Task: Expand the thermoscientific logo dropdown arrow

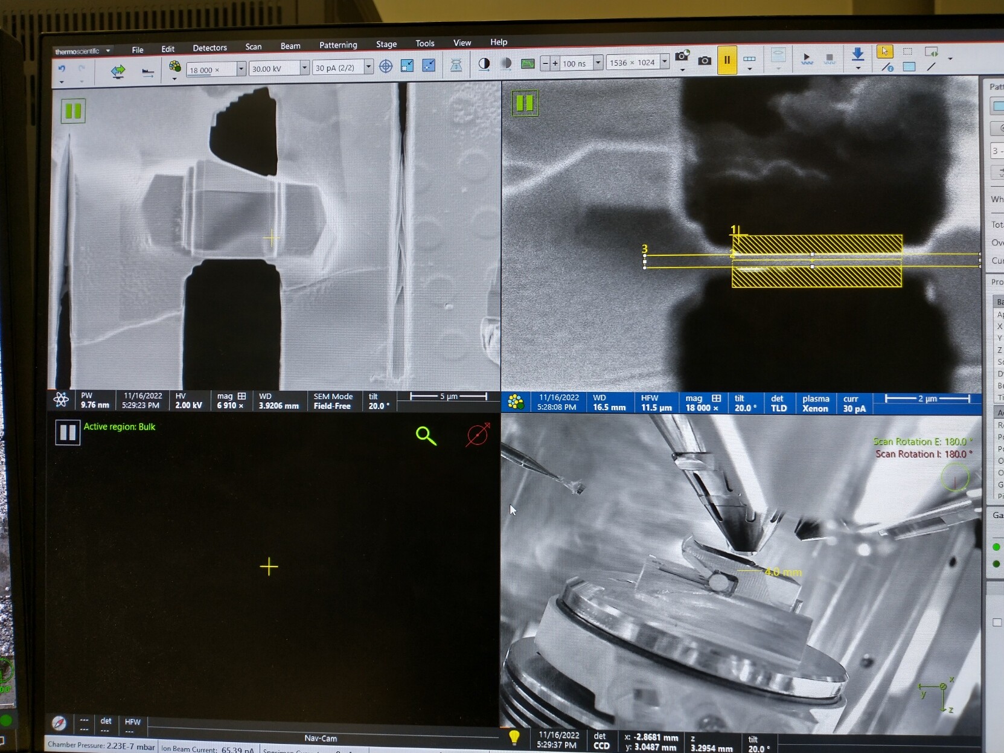Action: [108, 51]
